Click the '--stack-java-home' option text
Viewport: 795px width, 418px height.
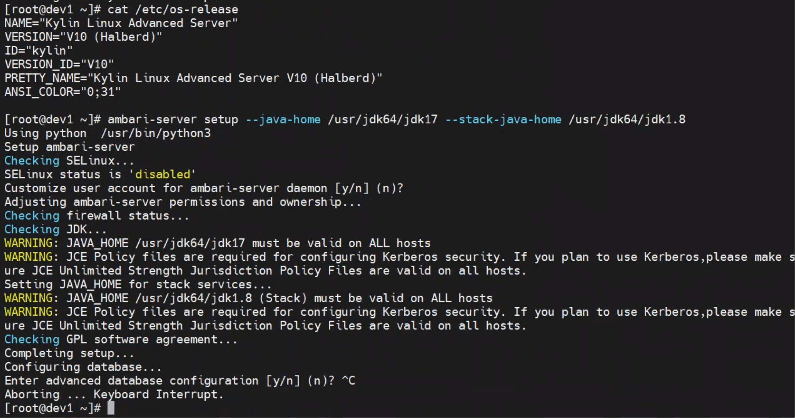tap(503, 120)
